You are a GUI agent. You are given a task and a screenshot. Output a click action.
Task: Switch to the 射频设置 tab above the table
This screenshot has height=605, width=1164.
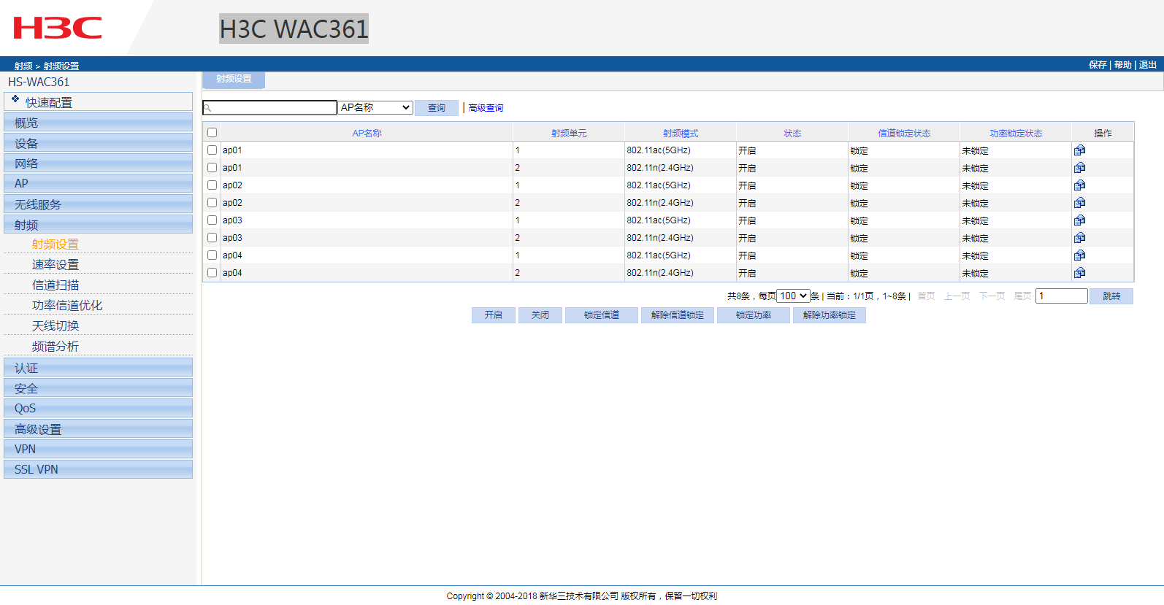pyautogui.click(x=234, y=80)
